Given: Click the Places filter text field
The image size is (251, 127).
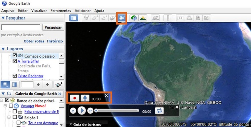Looking at the screenshot, I should 27,85.
